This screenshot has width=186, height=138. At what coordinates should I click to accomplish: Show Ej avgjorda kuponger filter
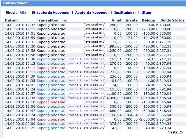pyautogui.click(x=51, y=13)
